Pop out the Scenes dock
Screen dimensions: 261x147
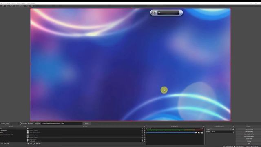(x=25, y=127)
